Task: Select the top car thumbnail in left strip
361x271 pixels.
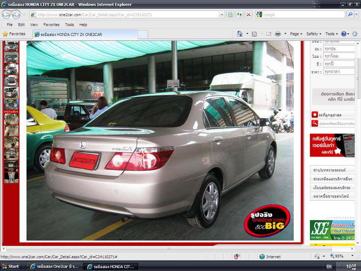Action: click(11, 47)
